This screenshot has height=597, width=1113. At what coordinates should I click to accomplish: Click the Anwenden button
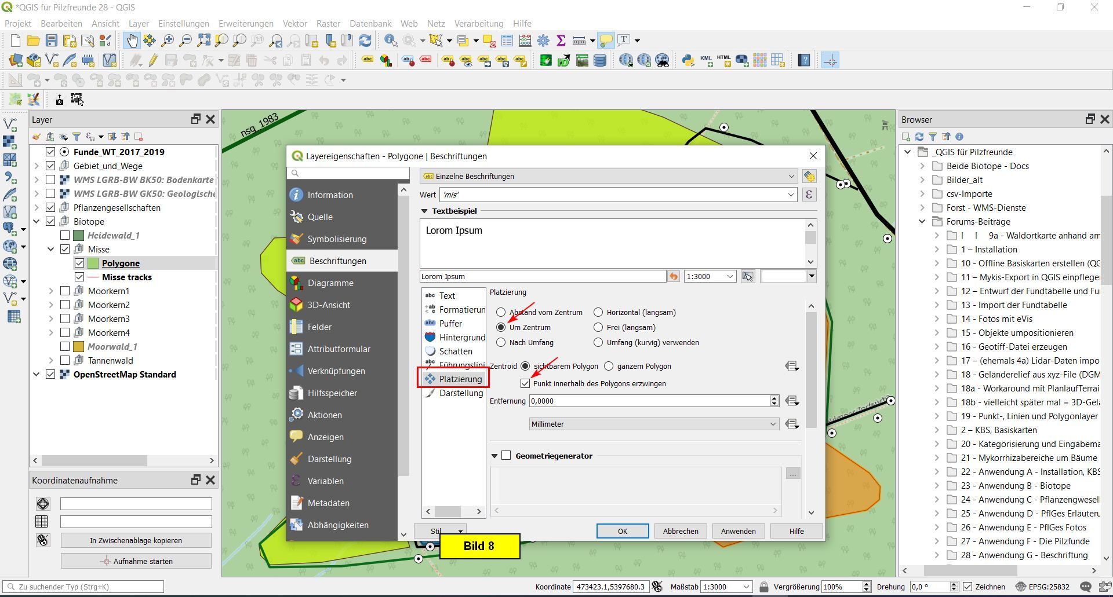(738, 532)
